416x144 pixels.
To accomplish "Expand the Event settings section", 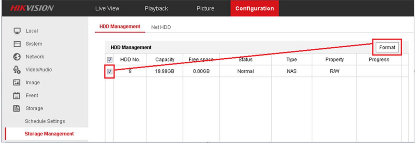I will click(x=32, y=96).
